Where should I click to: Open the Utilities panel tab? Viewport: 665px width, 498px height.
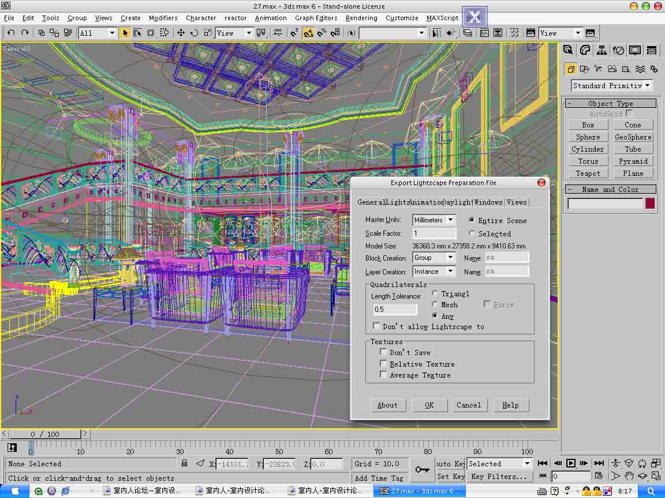click(652, 50)
